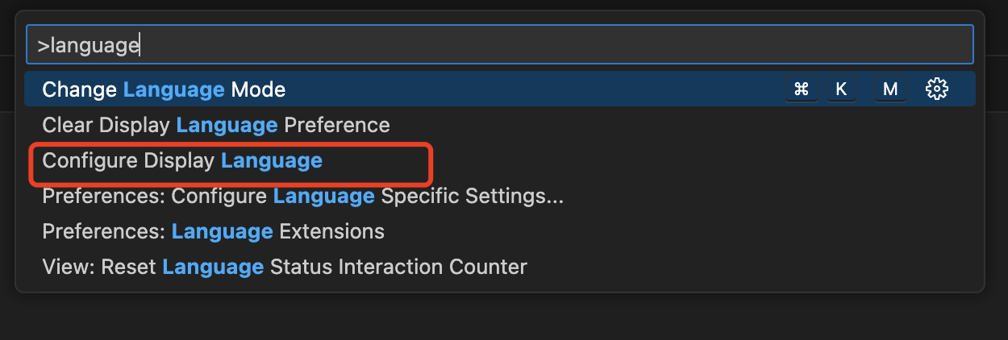Screen dimensions: 1008x340
Task: Run View: Reset Language Status Interaction Counter
Action: [x=500, y=266]
